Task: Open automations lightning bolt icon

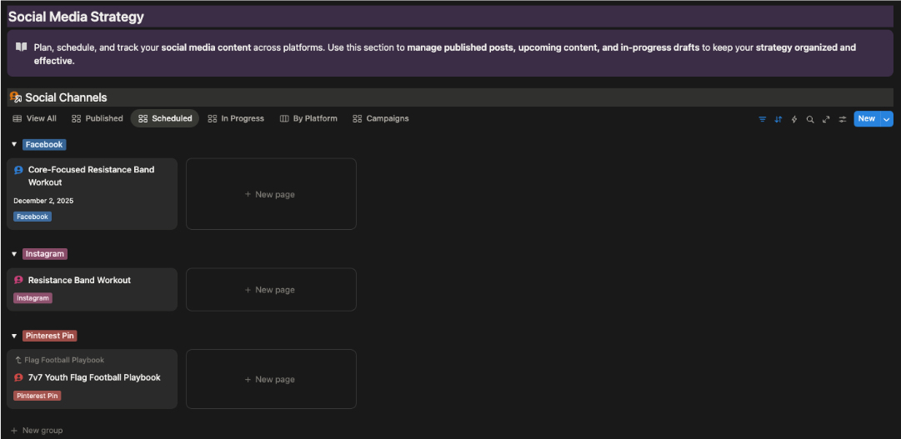Action: click(793, 119)
